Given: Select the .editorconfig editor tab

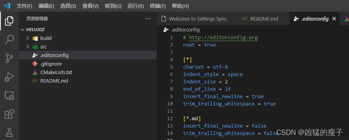Looking at the screenshot, I should [x=314, y=19].
